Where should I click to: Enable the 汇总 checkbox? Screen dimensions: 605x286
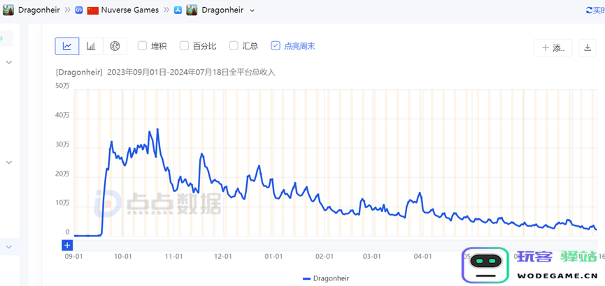(234, 46)
